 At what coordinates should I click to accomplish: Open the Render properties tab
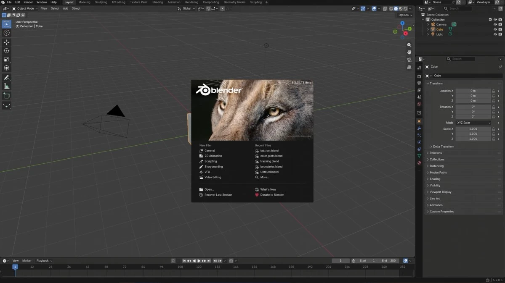(419, 76)
